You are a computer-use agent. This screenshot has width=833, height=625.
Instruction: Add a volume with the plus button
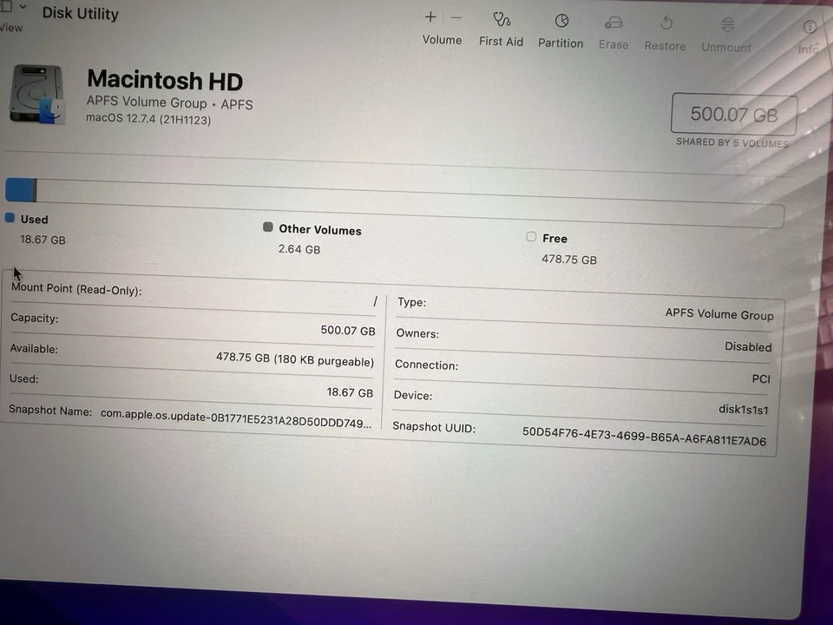[x=430, y=16]
